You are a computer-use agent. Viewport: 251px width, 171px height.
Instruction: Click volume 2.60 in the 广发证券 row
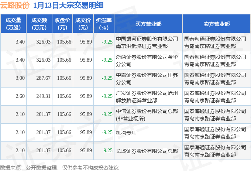coord(20,96)
